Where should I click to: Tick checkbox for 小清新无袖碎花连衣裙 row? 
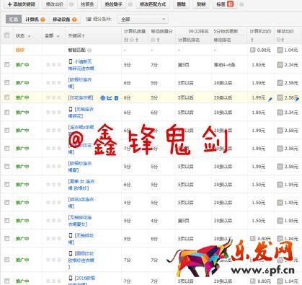(x=7, y=64)
